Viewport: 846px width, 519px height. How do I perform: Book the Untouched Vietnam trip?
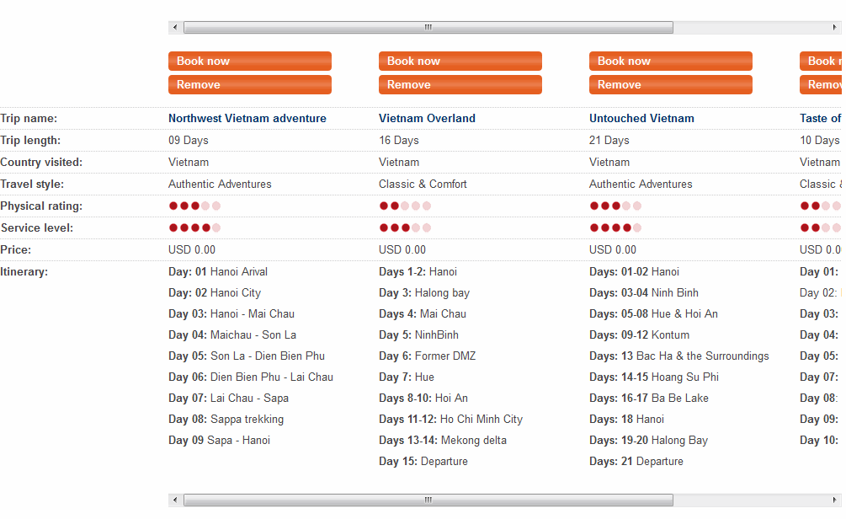[671, 61]
